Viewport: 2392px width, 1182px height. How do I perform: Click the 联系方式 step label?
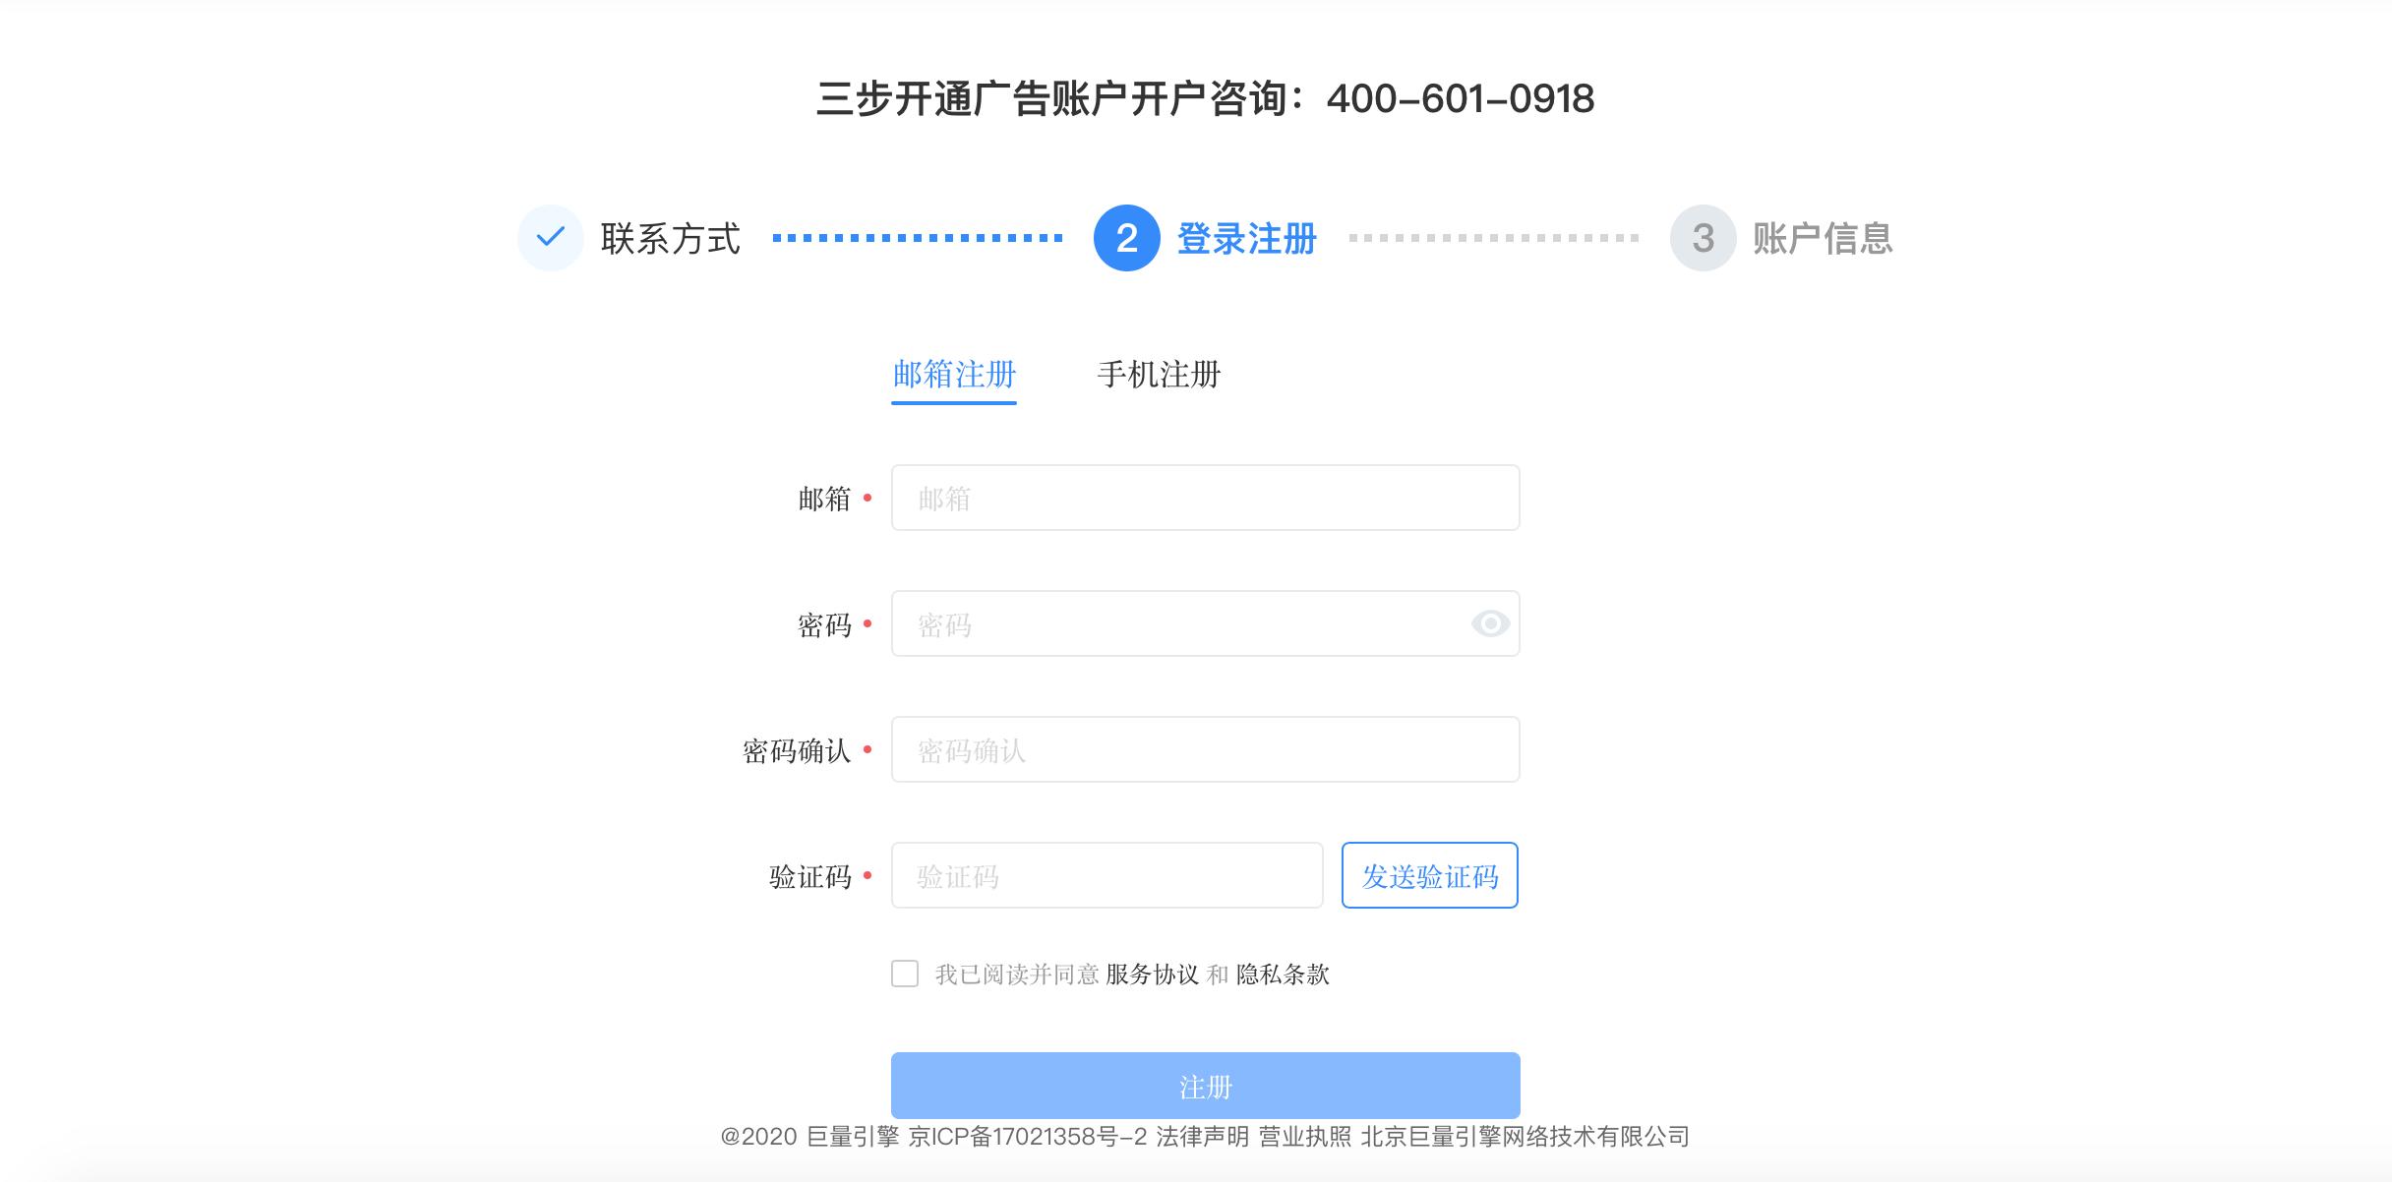click(x=673, y=238)
